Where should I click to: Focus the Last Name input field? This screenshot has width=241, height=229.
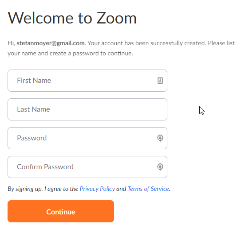[x=87, y=109]
